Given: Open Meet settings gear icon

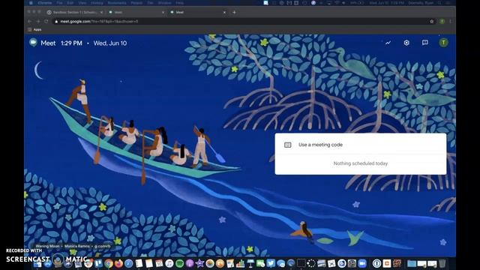Looking at the screenshot, I should (x=406, y=43).
